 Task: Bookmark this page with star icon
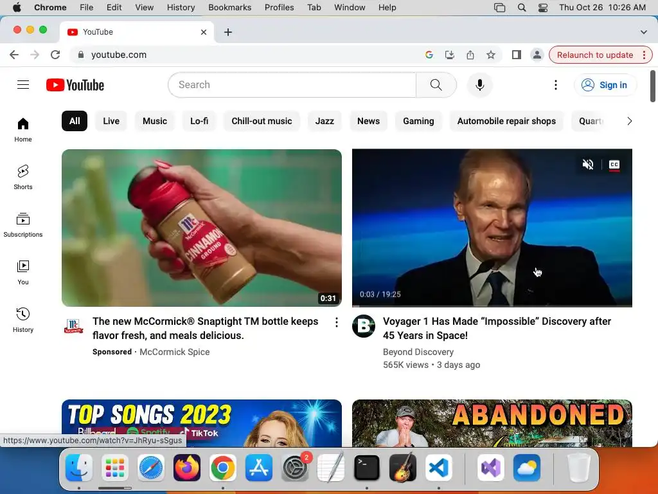click(x=490, y=55)
